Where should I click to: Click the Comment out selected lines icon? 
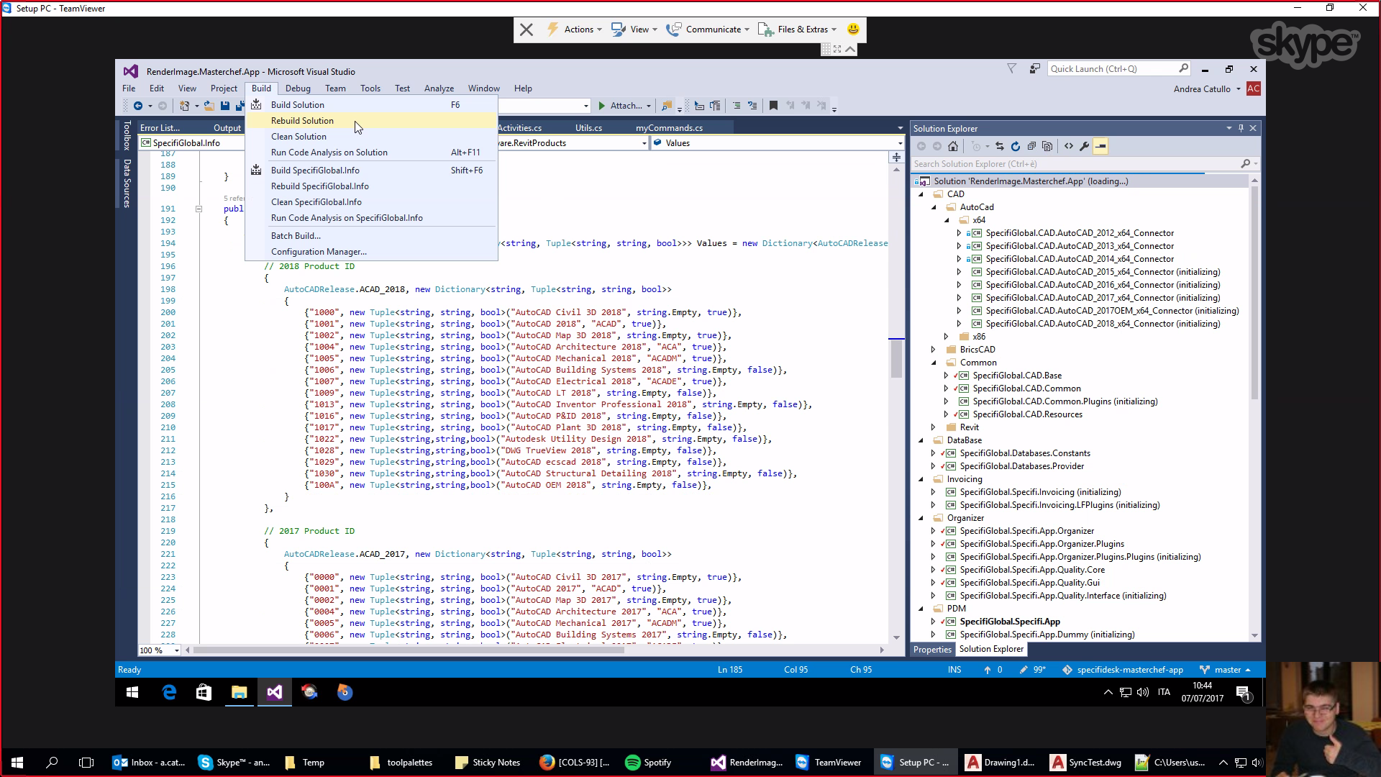(x=737, y=106)
